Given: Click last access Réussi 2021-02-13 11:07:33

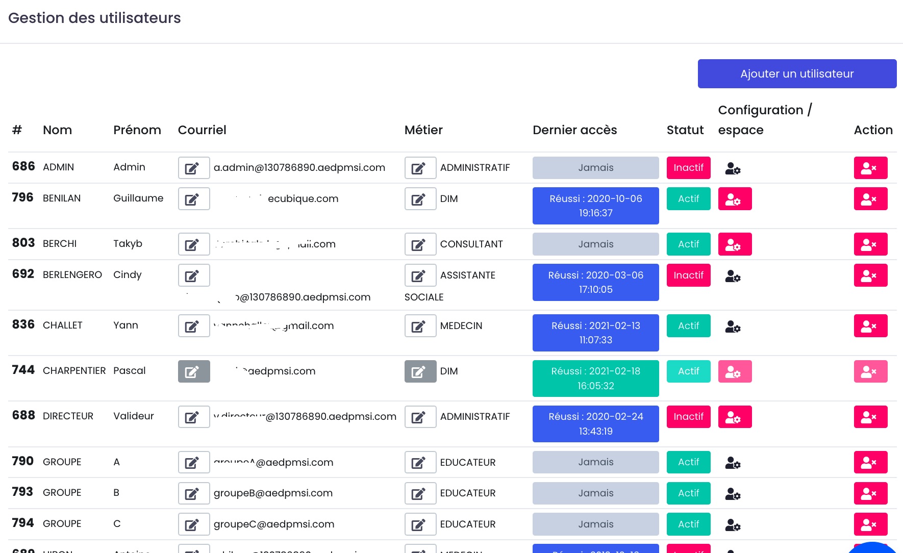Looking at the screenshot, I should (595, 333).
